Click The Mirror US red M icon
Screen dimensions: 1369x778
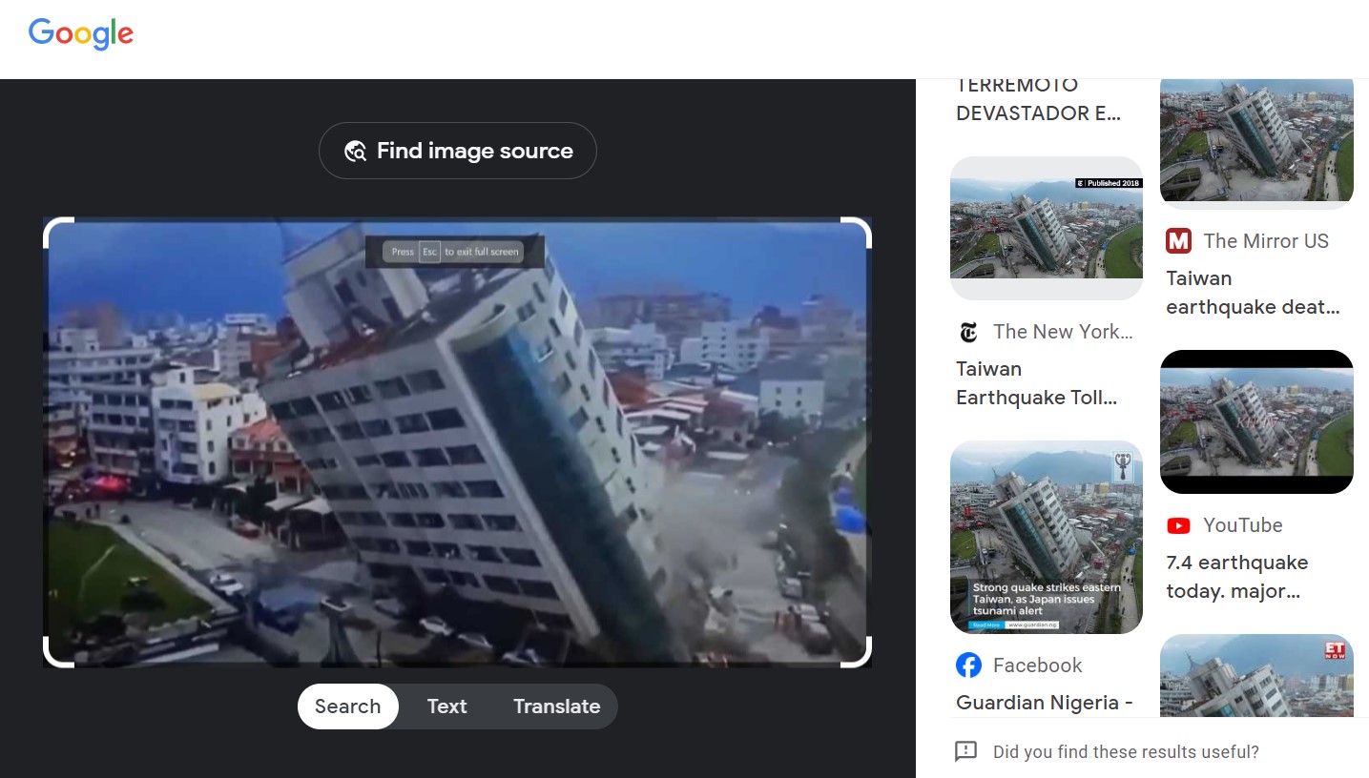pos(1179,241)
